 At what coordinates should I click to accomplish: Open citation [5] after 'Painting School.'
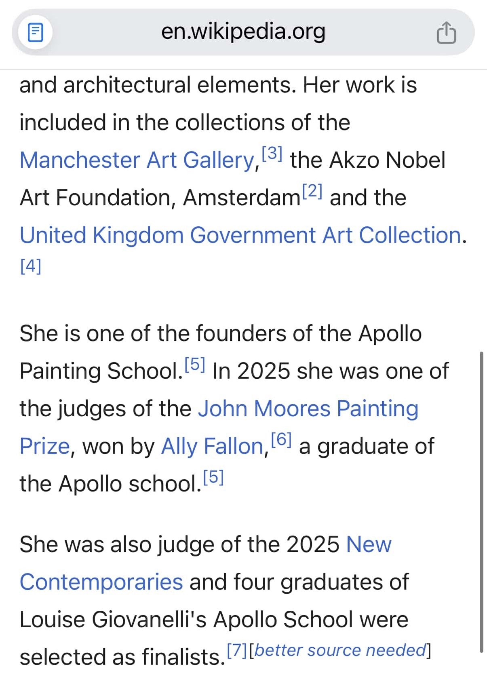click(195, 365)
